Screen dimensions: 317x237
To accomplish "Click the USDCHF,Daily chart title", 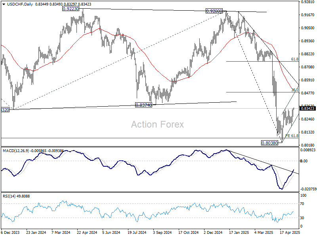I will point(18,4).
